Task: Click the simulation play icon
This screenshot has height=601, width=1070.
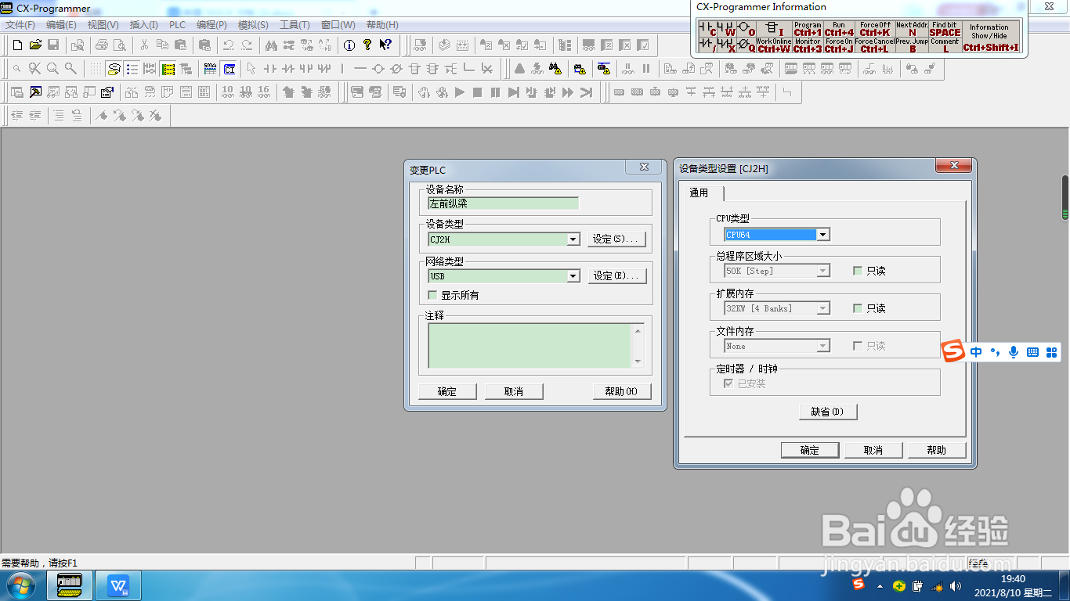Action: pyautogui.click(x=460, y=92)
